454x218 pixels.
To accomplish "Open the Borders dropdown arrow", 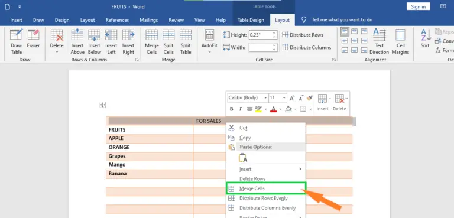I will 310,109.
